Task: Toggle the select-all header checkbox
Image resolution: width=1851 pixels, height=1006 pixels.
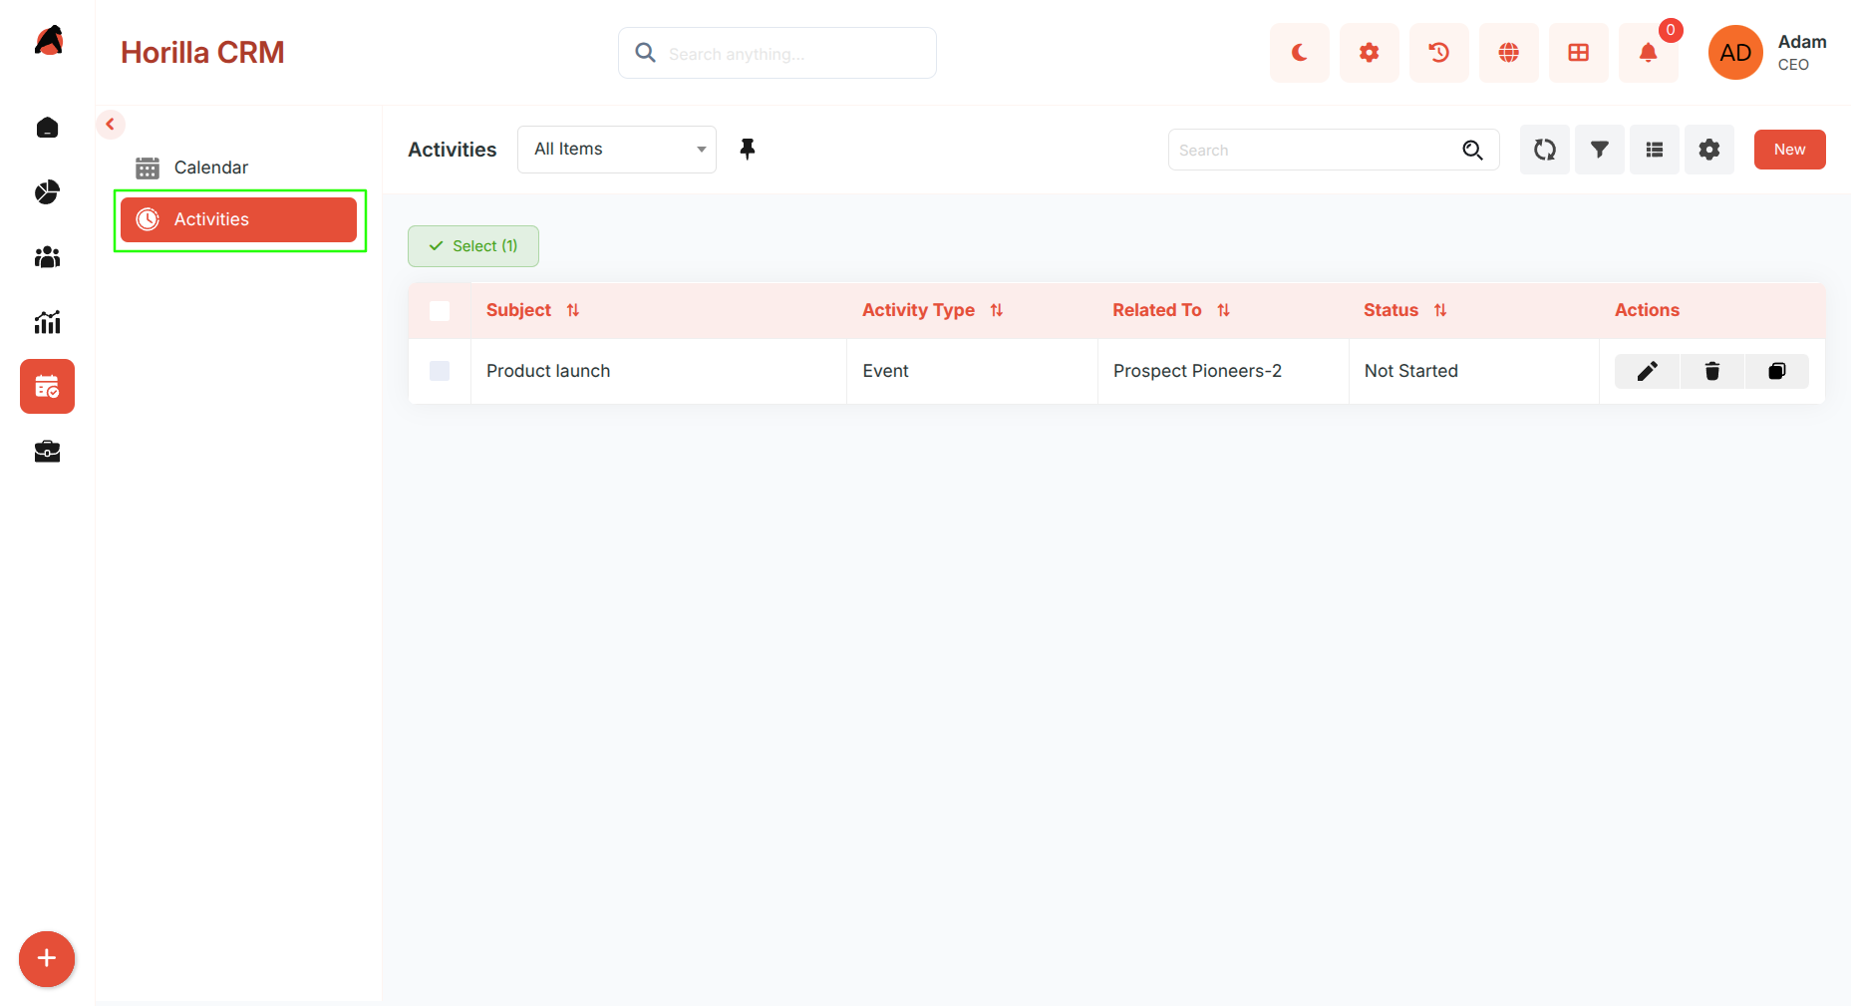Action: [440, 311]
